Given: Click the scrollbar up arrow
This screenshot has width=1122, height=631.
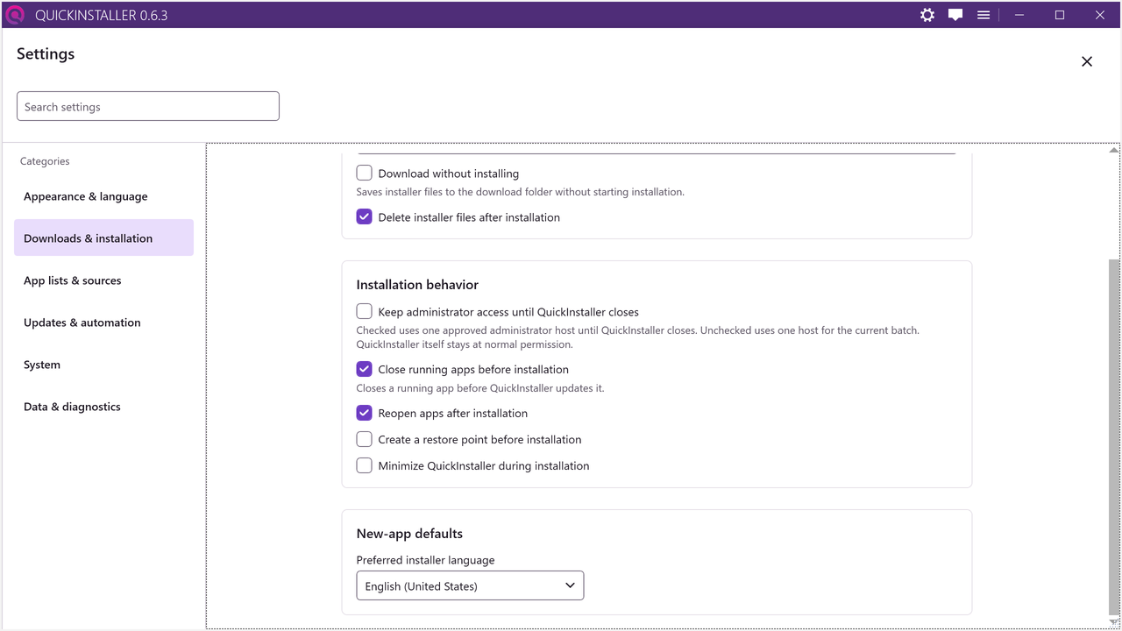Looking at the screenshot, I should coord(1114,150).
